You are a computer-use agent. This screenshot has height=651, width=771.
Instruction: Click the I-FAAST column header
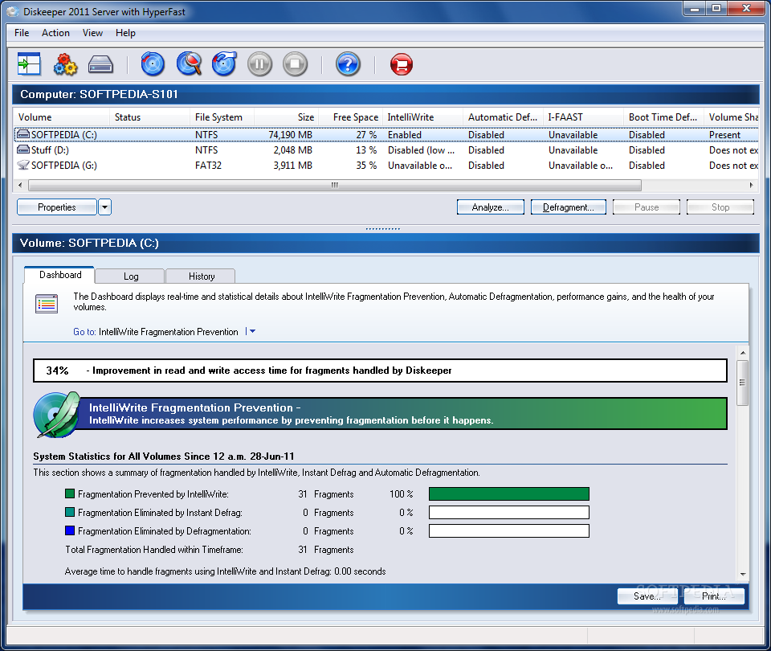pyautogui.click(x=583, y=117)
